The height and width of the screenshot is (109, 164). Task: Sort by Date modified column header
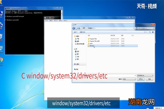pyautogui.click(x=113, y=36)
